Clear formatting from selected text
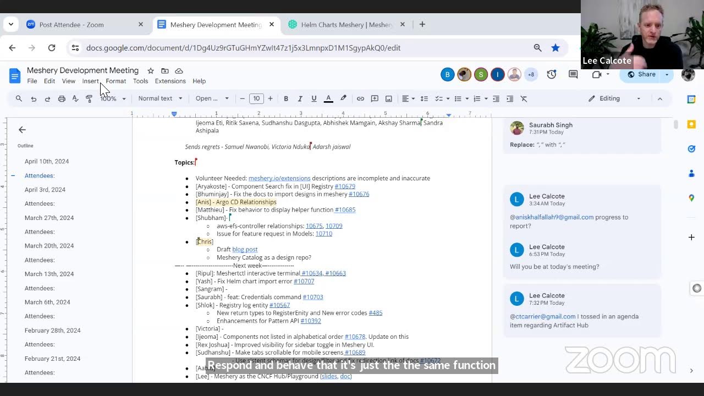Screen dimensions: 704x396 pos(524,98)
